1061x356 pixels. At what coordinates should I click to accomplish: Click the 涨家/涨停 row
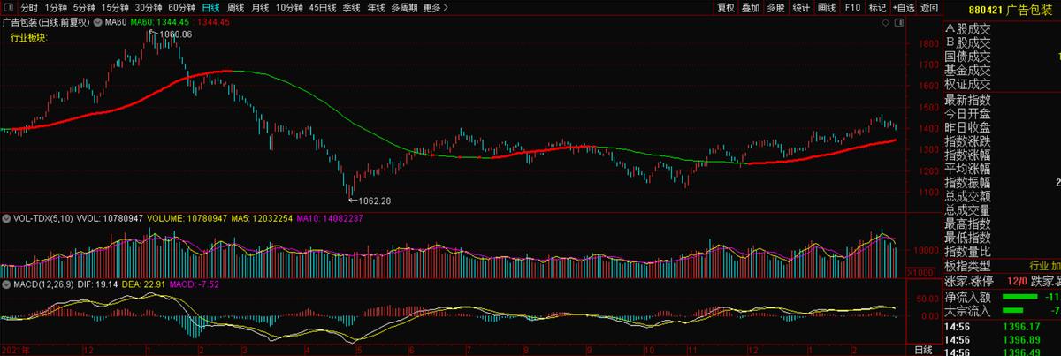[1001, 280]
